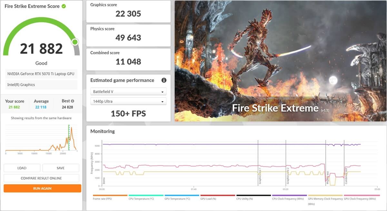Open the Battlefield V game dropdown
Viewport: 387px width, 211px height.
click(x=128, y=92)
